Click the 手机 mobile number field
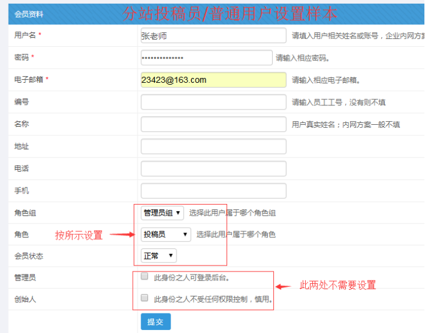425x333 pixels. pyautogui.click(x=213, y=191)
